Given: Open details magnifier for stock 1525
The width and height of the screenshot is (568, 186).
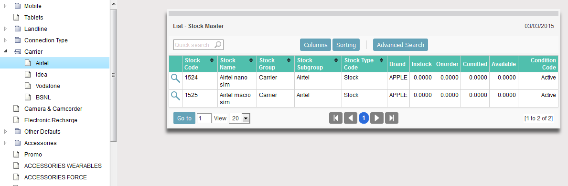Looking at the screenshot, I should click(x=175, y=96).
